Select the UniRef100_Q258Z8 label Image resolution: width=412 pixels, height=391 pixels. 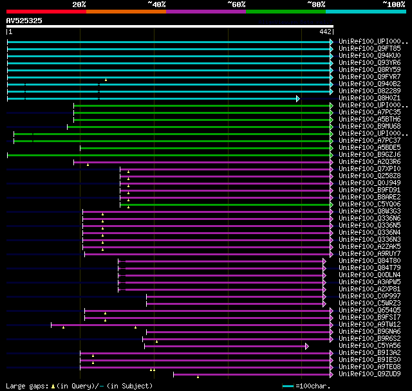click(370, 176)
